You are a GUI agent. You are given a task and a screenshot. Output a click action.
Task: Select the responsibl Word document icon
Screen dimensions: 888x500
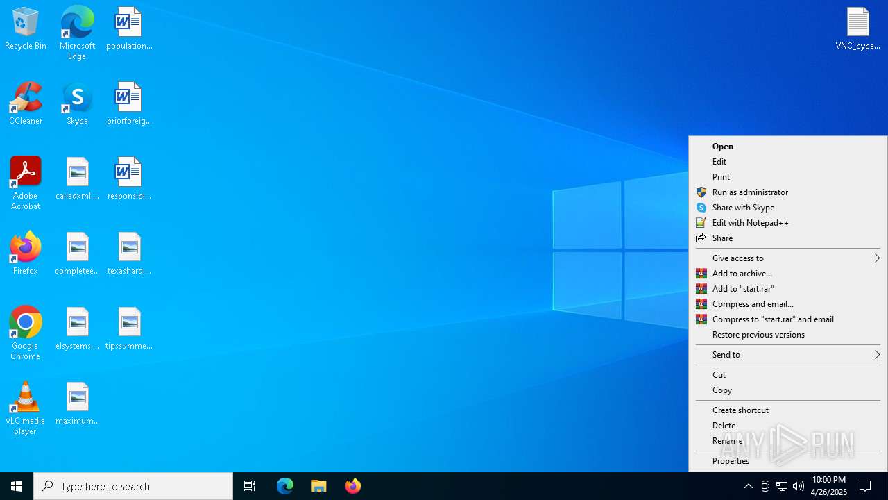pyautogui.click(x=129, y=179)
